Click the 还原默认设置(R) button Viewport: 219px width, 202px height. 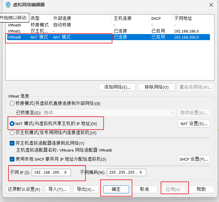click(x=24, y=189)
